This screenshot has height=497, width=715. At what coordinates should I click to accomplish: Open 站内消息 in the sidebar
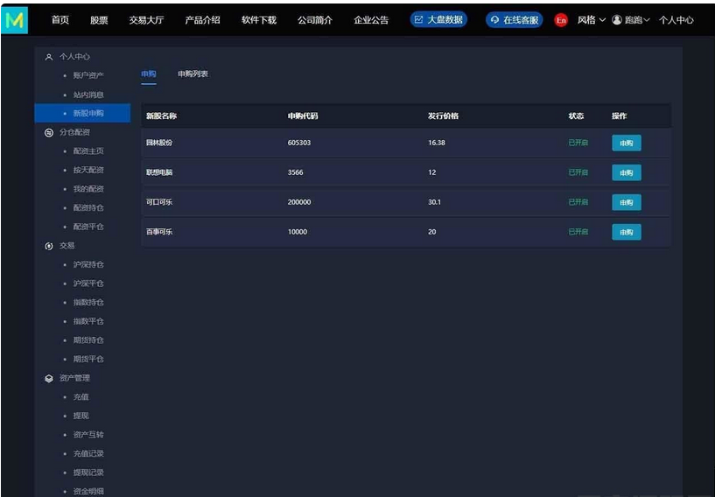(88, 94)
